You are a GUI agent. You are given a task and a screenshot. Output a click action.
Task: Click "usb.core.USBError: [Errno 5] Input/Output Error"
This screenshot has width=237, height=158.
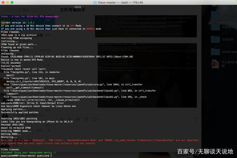[x=32, y=103]
